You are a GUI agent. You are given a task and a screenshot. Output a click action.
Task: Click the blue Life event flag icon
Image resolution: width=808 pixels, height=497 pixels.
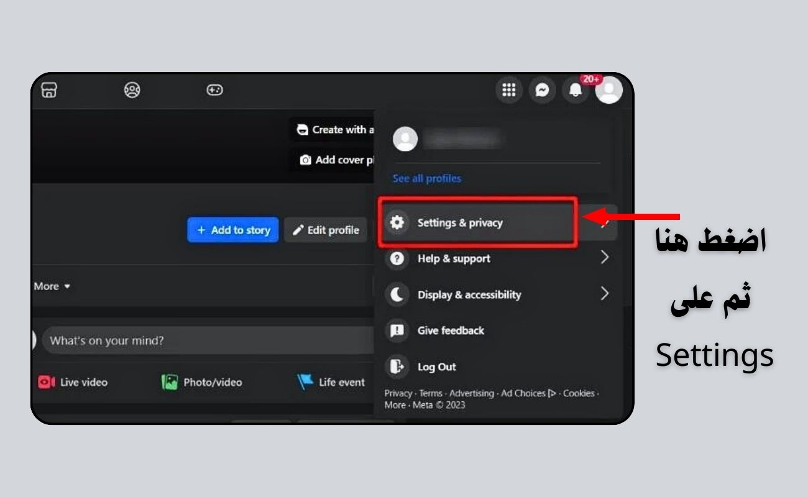click(305, 382)
